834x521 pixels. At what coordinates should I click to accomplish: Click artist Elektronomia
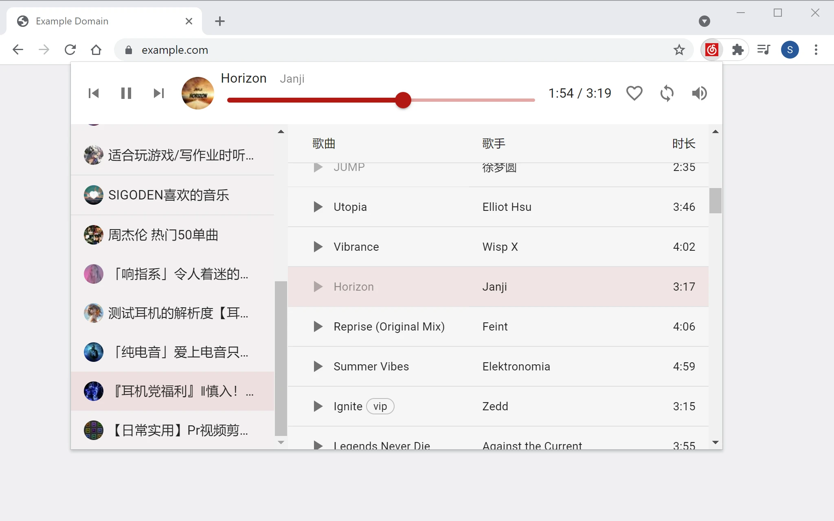516,366
